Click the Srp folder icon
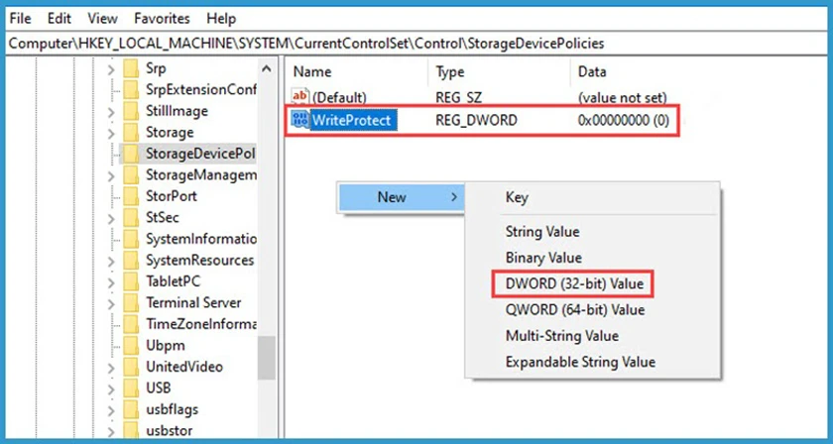This screenshot has width=833, height=444. [x=131, y=68]
